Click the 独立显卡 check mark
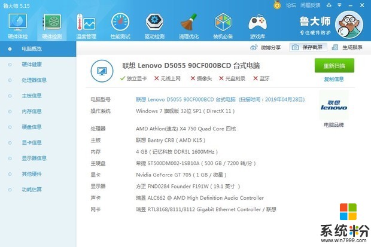 point(123,78)
